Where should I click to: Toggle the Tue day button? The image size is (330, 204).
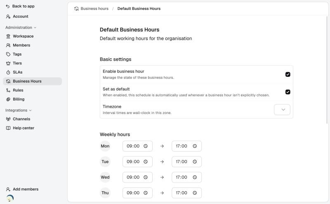point(105,161)
